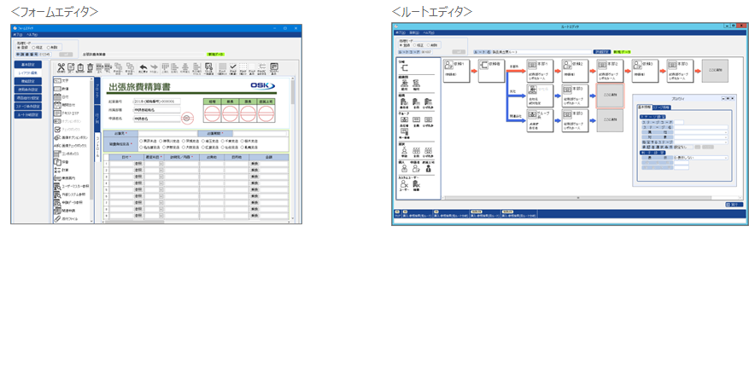Click the scissors Cut icon in Form Editor toolbar

[61, 67]
